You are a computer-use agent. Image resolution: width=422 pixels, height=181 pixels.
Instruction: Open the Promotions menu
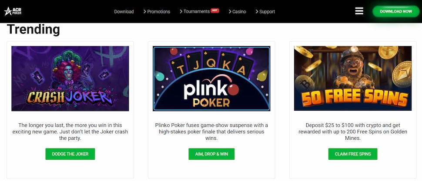(158, 12)
